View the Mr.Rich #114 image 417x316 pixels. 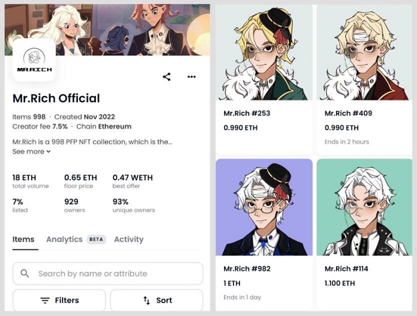pos(364,207)
